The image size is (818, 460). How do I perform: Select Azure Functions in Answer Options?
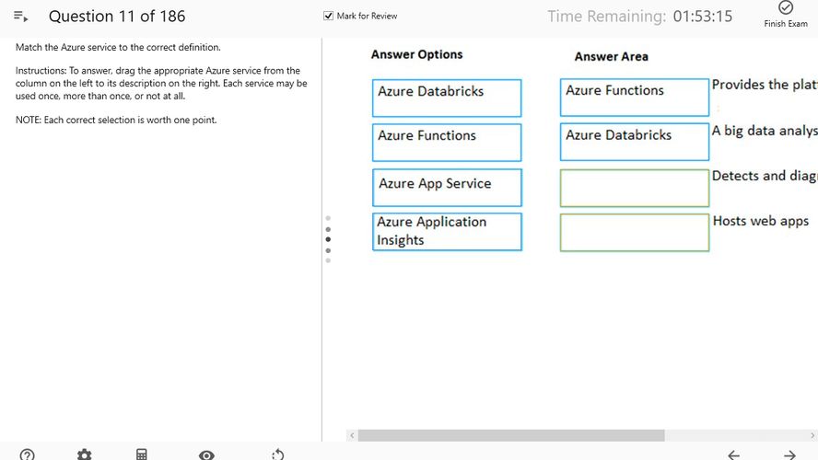(447, 143)
